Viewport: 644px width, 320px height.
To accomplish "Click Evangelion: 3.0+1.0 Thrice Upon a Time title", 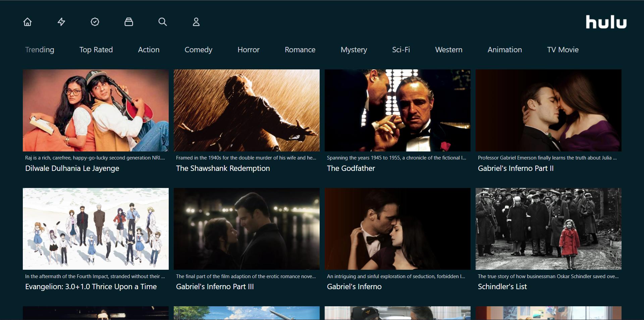I will (x=91, y=286).
